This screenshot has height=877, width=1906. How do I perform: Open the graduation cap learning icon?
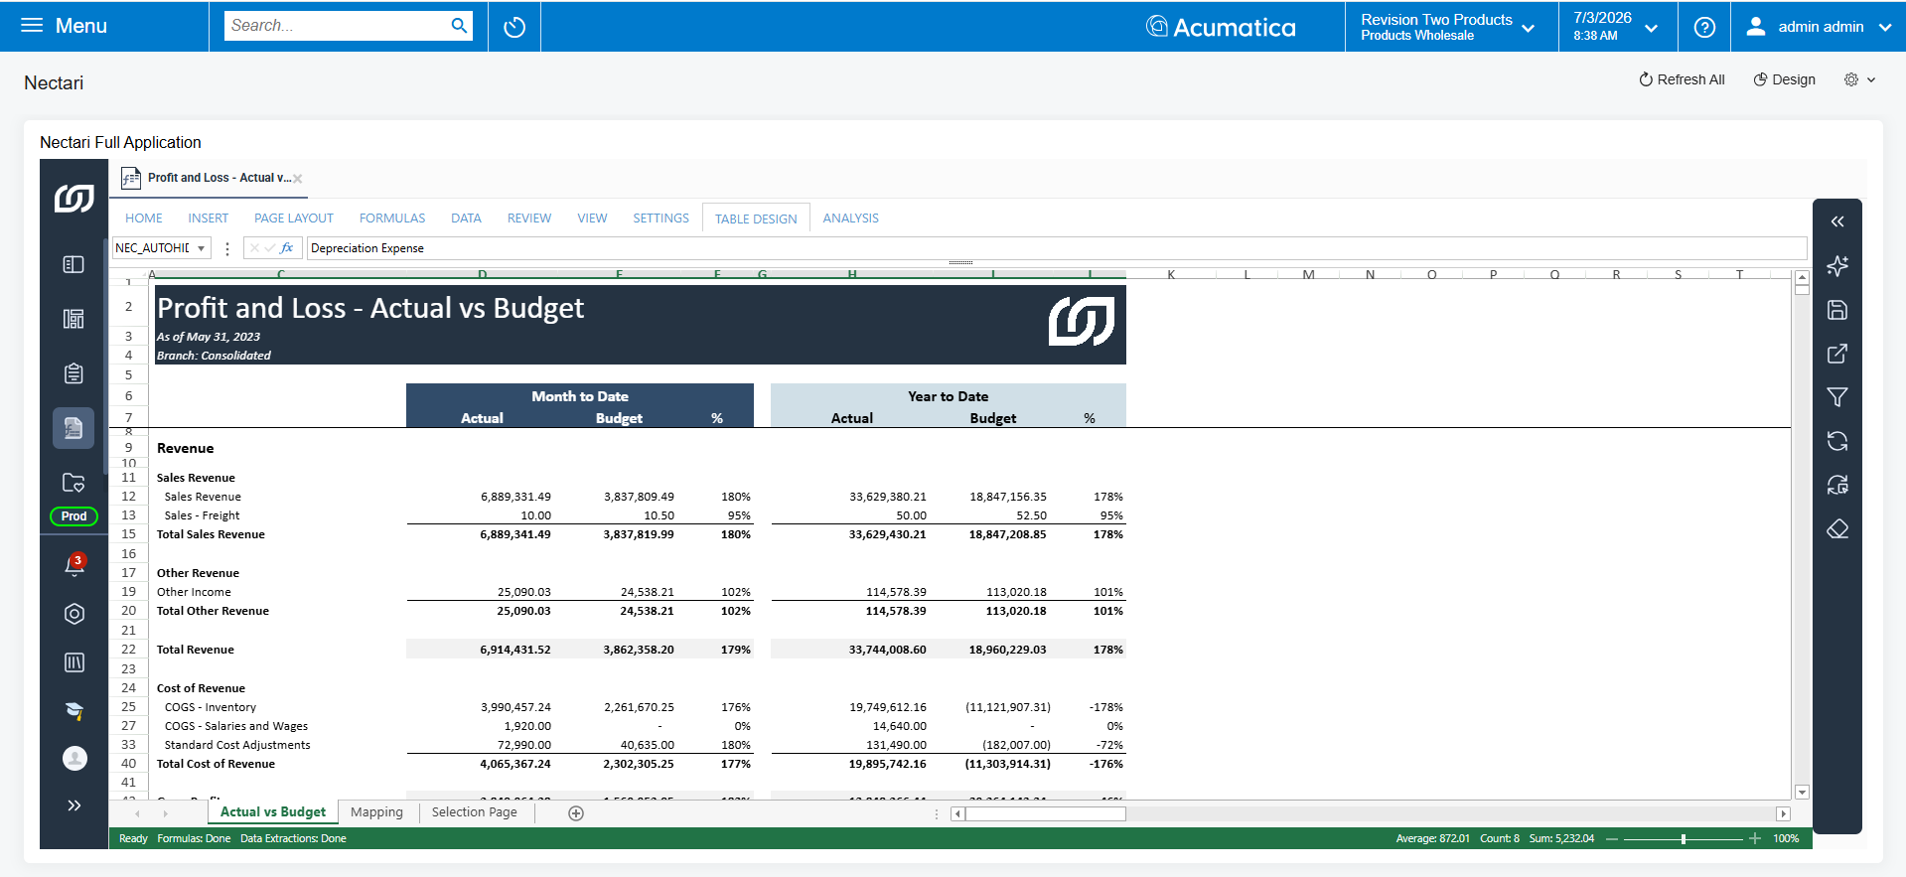point(74,710)
